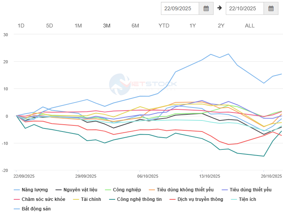Toggle Chăm sóc sức khỏe legend series
Viewport: 283px width, 215px height.
coord(43,199)
